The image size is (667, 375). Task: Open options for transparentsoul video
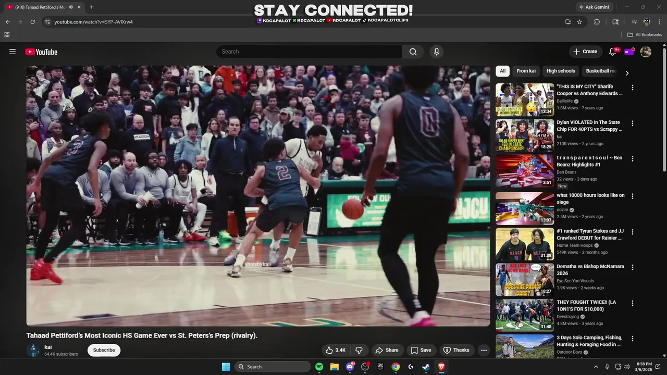tap(633, 159)
